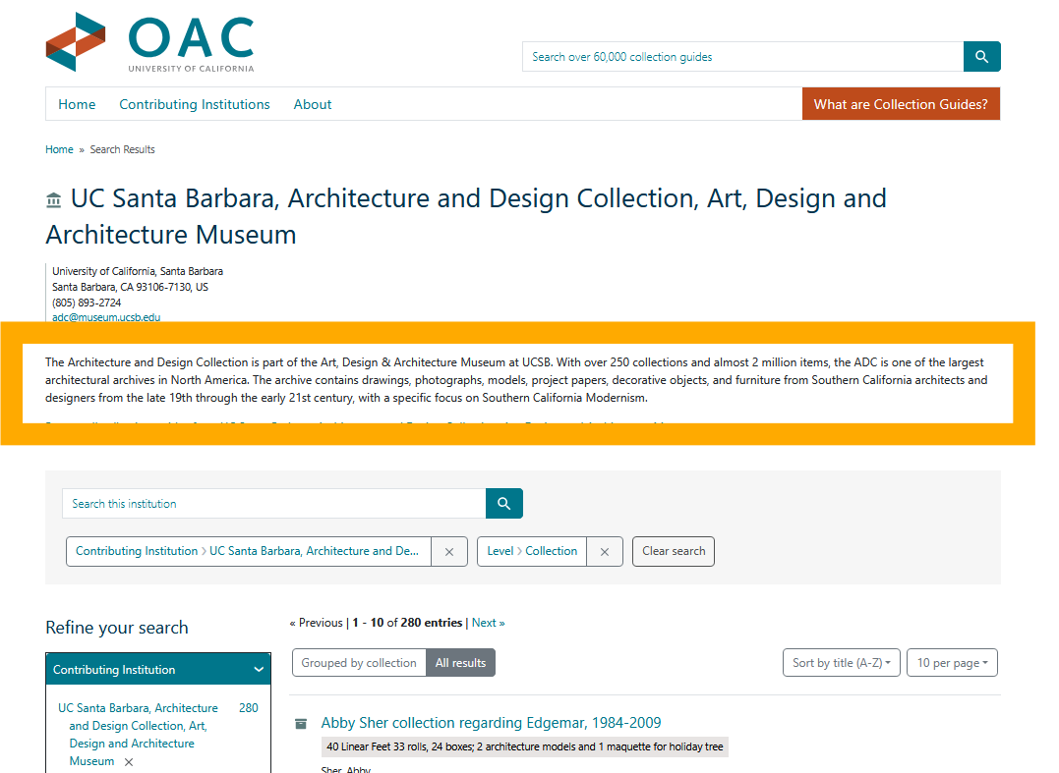Collapse the Contributing Institution facet panel
Screen dimensions: 1059x773
pos(158,670)
